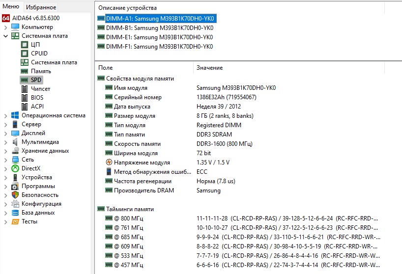Select the @ 685 МГц timing row
Screen dimensions: 402x274
243,237
